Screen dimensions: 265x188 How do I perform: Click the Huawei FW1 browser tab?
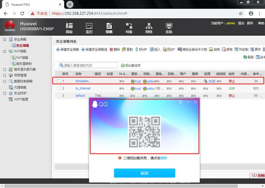click(x=33, y=5)
